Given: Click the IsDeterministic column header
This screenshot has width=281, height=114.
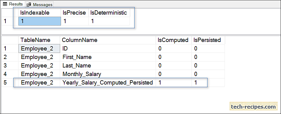Looking at the screenshot, I should click(109, 13).
